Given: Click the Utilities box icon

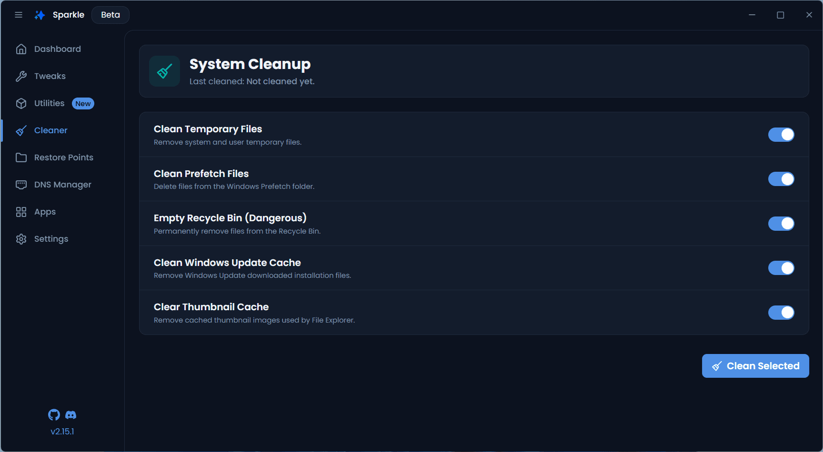Looking at the screenshot, I should [x=21, y=103].
